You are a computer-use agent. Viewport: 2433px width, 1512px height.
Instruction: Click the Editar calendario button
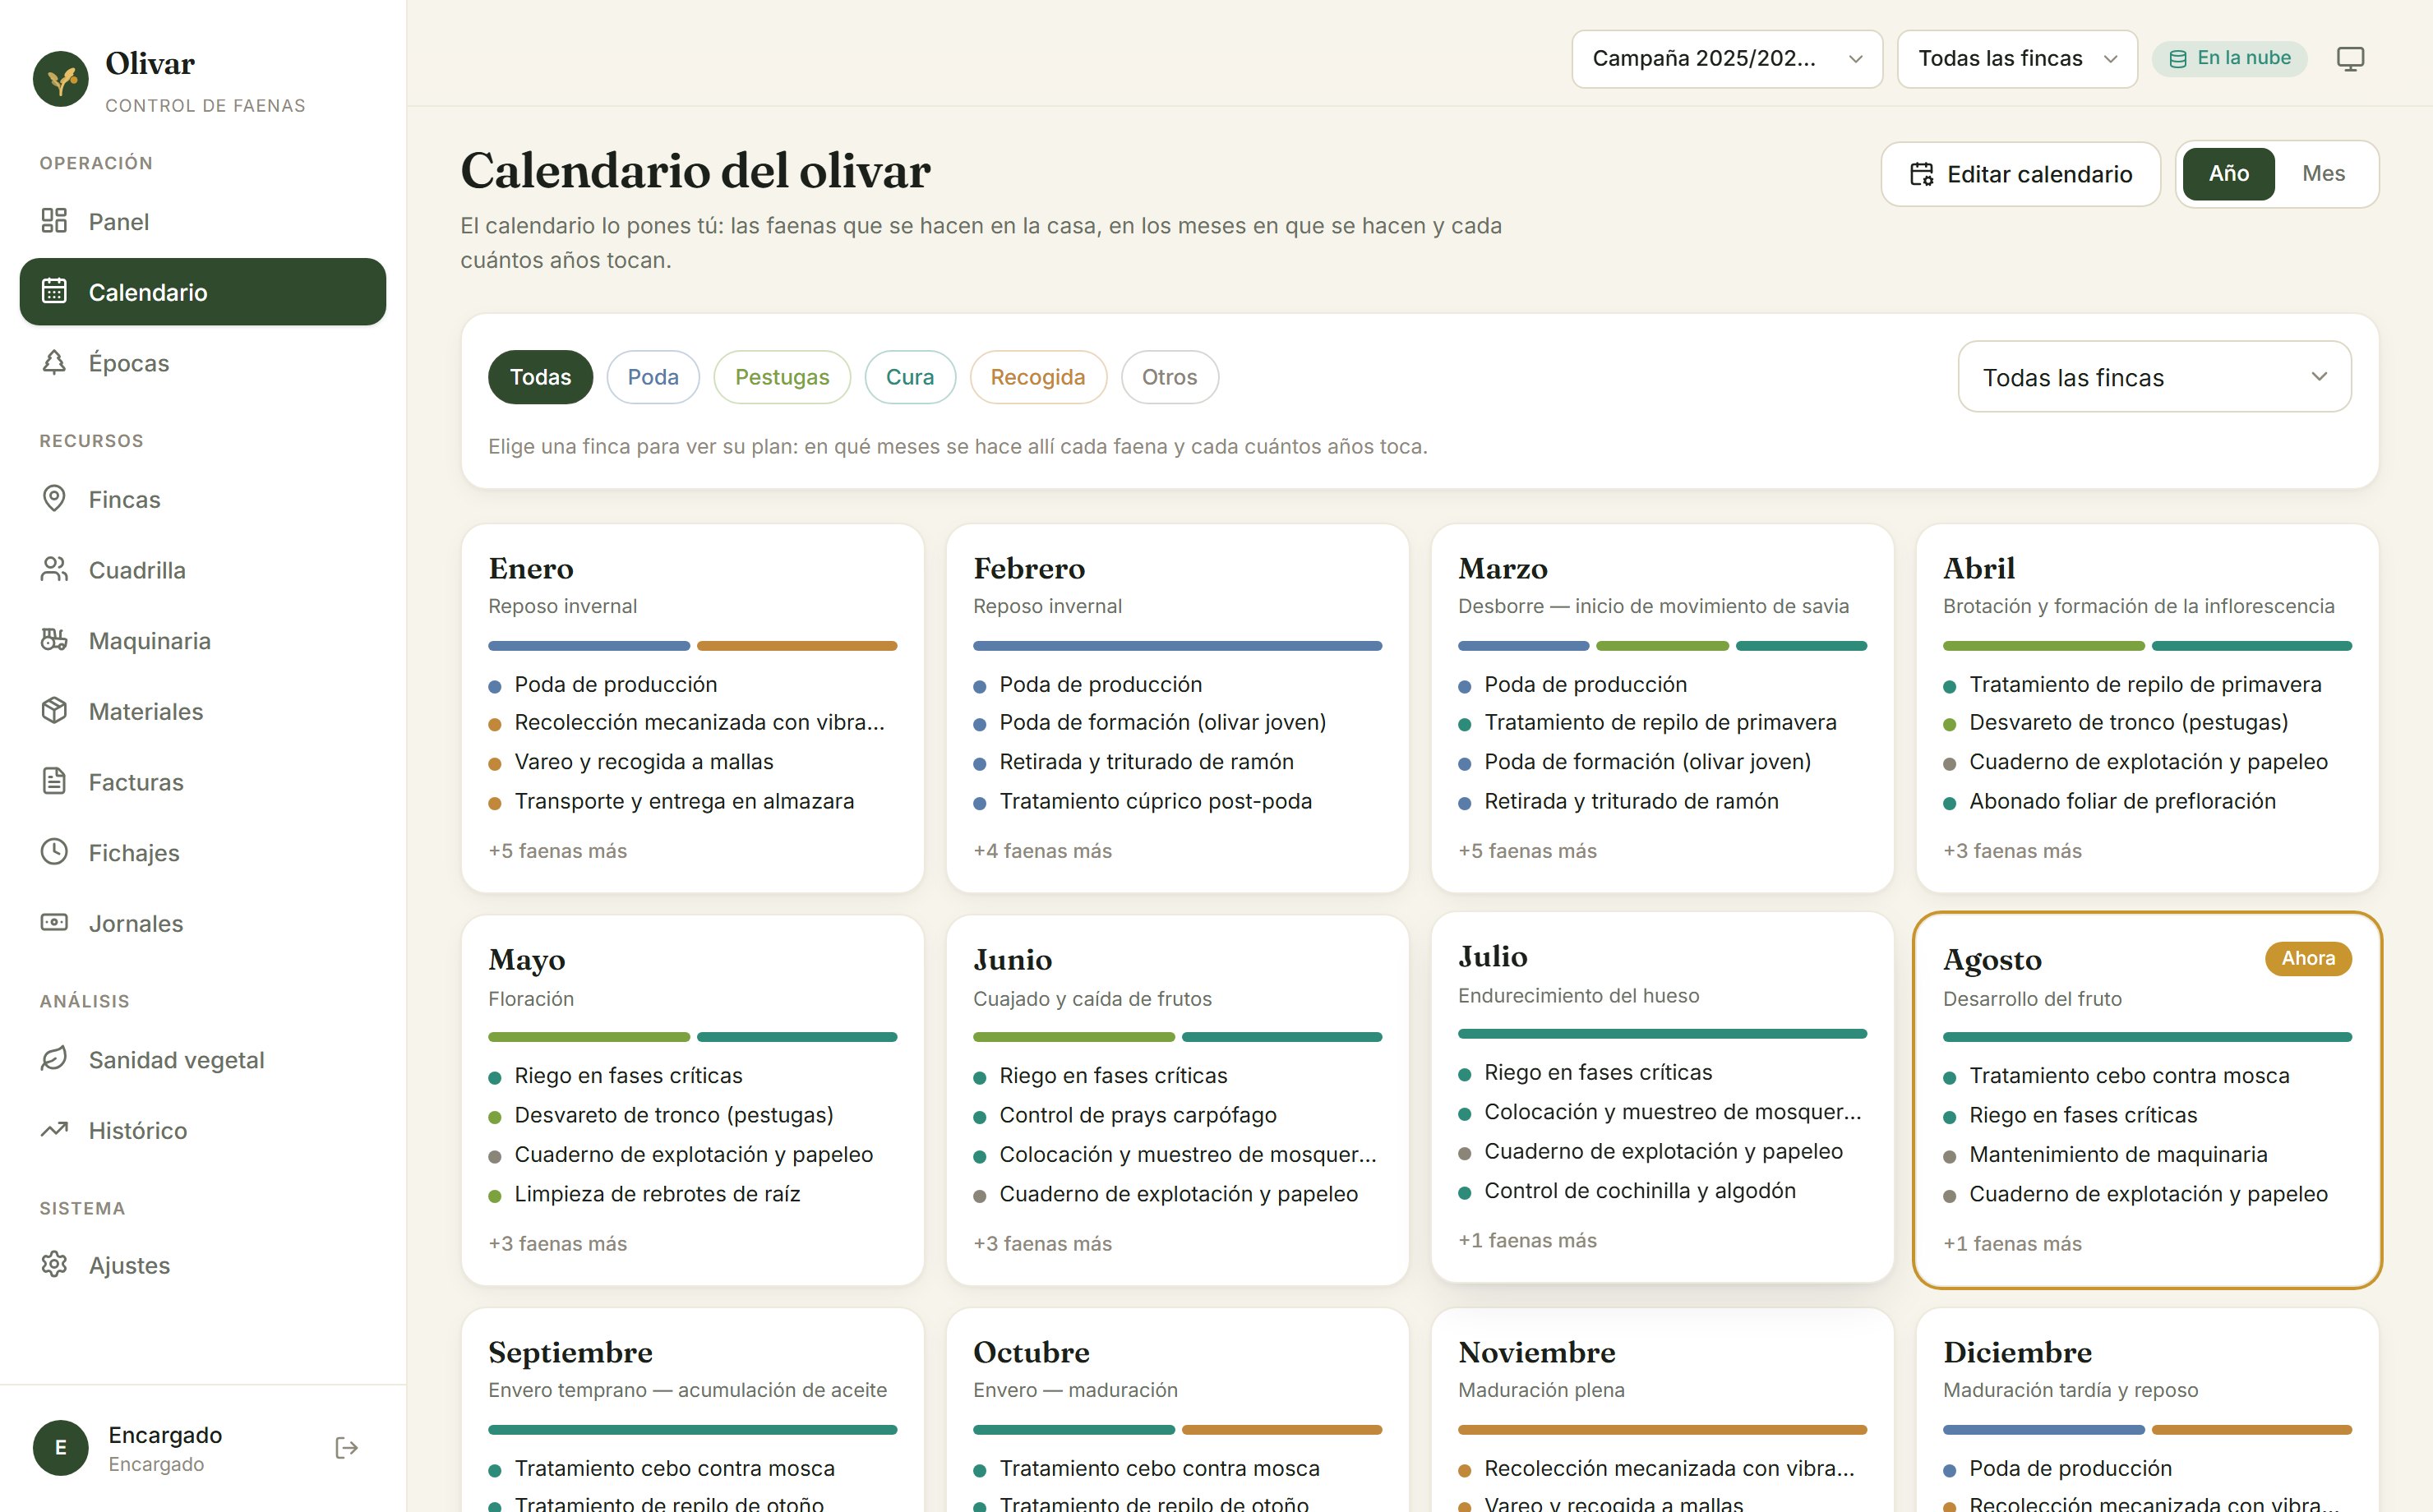[x=2021, y=174]
